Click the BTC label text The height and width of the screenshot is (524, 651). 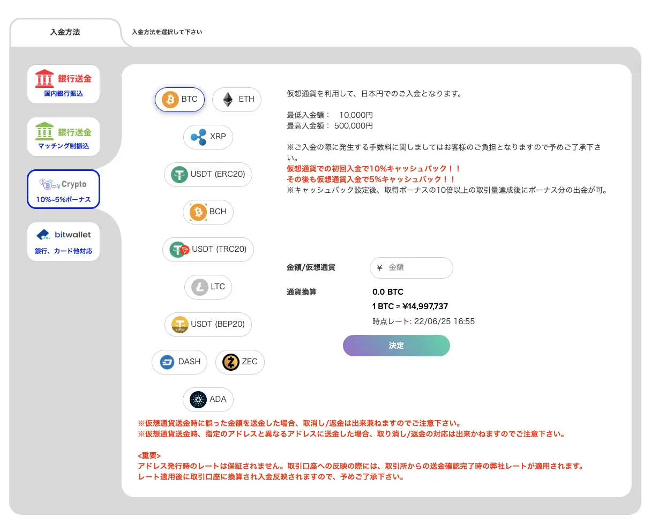click(189, 100)
